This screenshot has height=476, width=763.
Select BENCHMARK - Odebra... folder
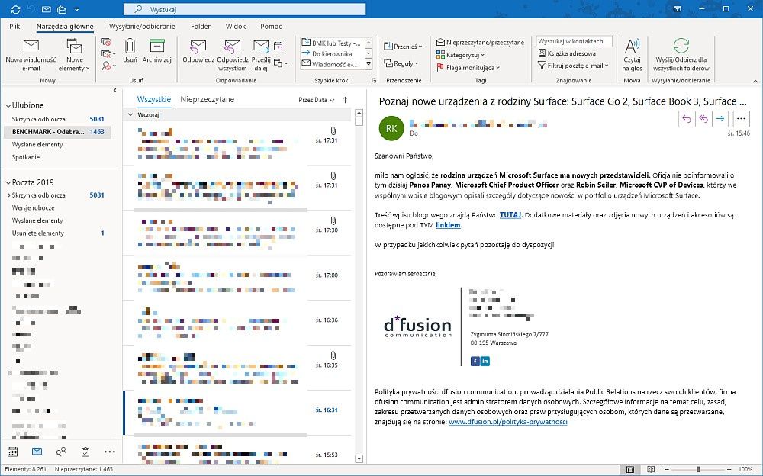(57, 132)
